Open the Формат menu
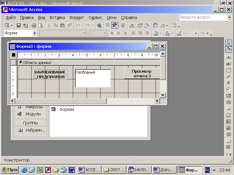 point(77,17)
